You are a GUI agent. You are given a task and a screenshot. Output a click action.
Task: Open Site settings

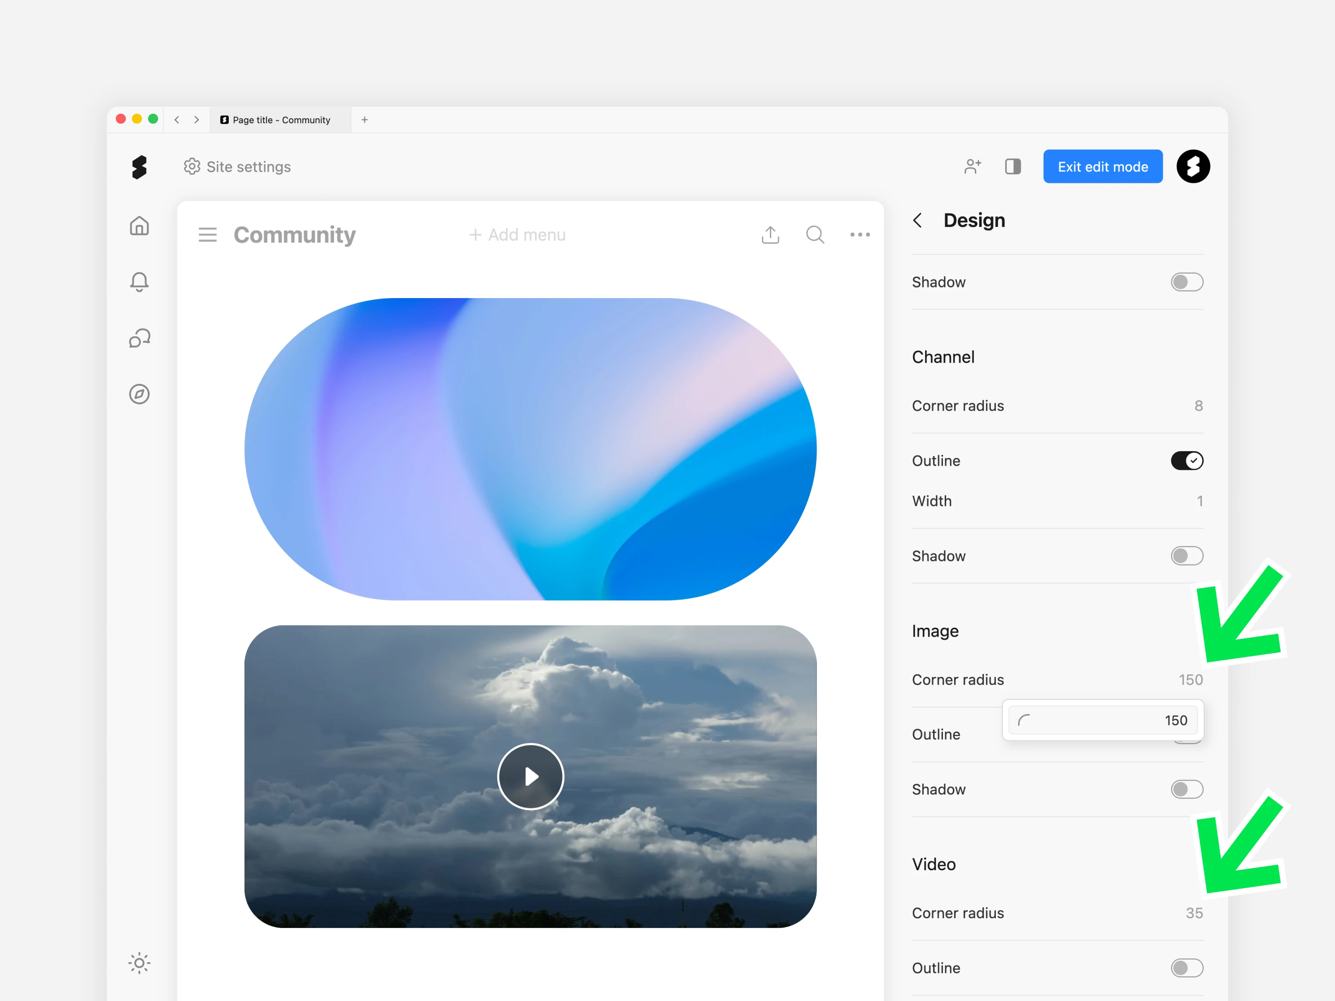pos(237,166)
